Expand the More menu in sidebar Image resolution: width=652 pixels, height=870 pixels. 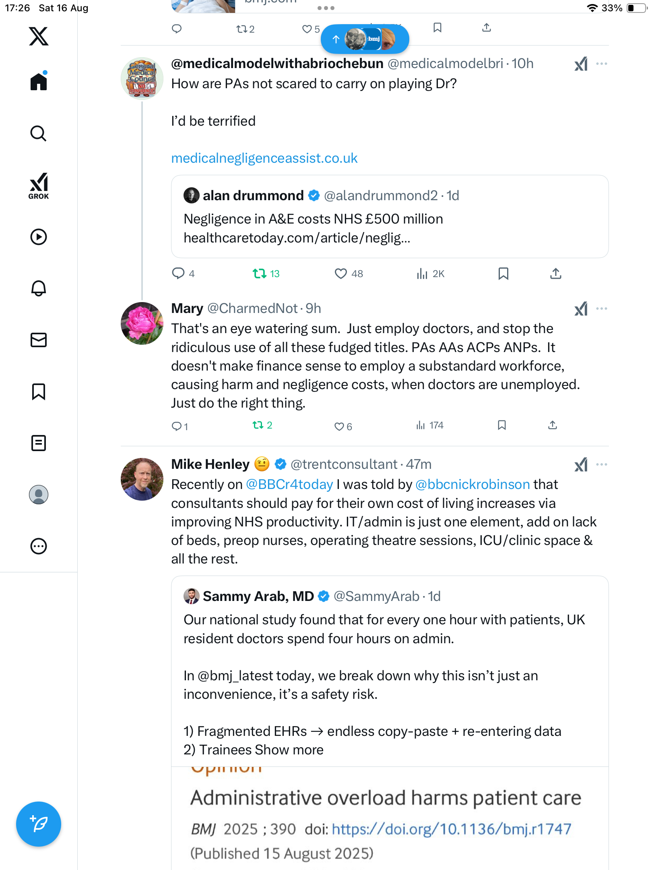click(39, 546)
